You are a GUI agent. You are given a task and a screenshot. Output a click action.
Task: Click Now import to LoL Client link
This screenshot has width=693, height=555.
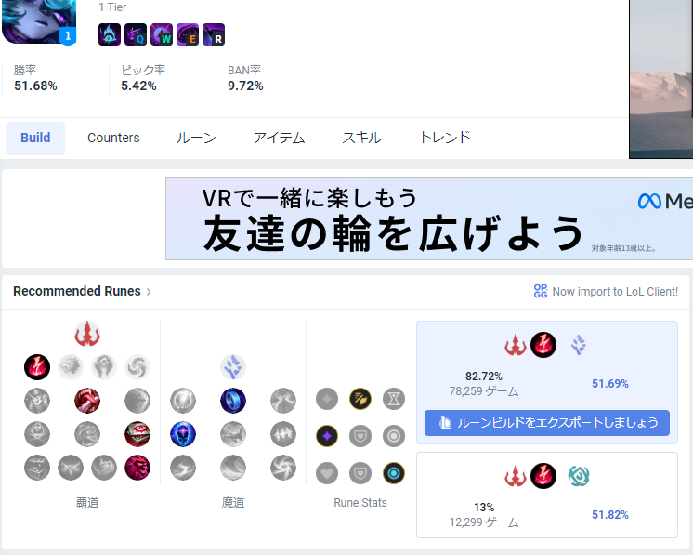click(x=606, y=292)
